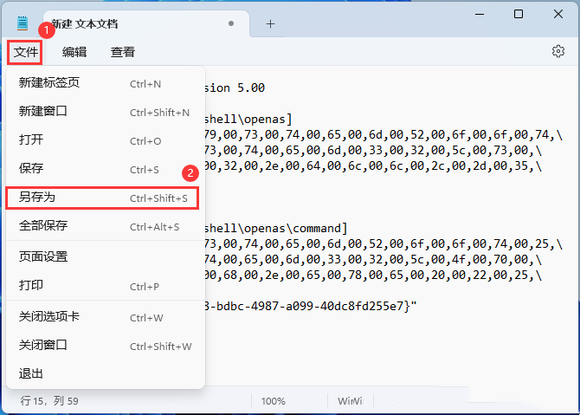Click 保存 menu item
Screen dimensions: 580x415
[31, 168]
